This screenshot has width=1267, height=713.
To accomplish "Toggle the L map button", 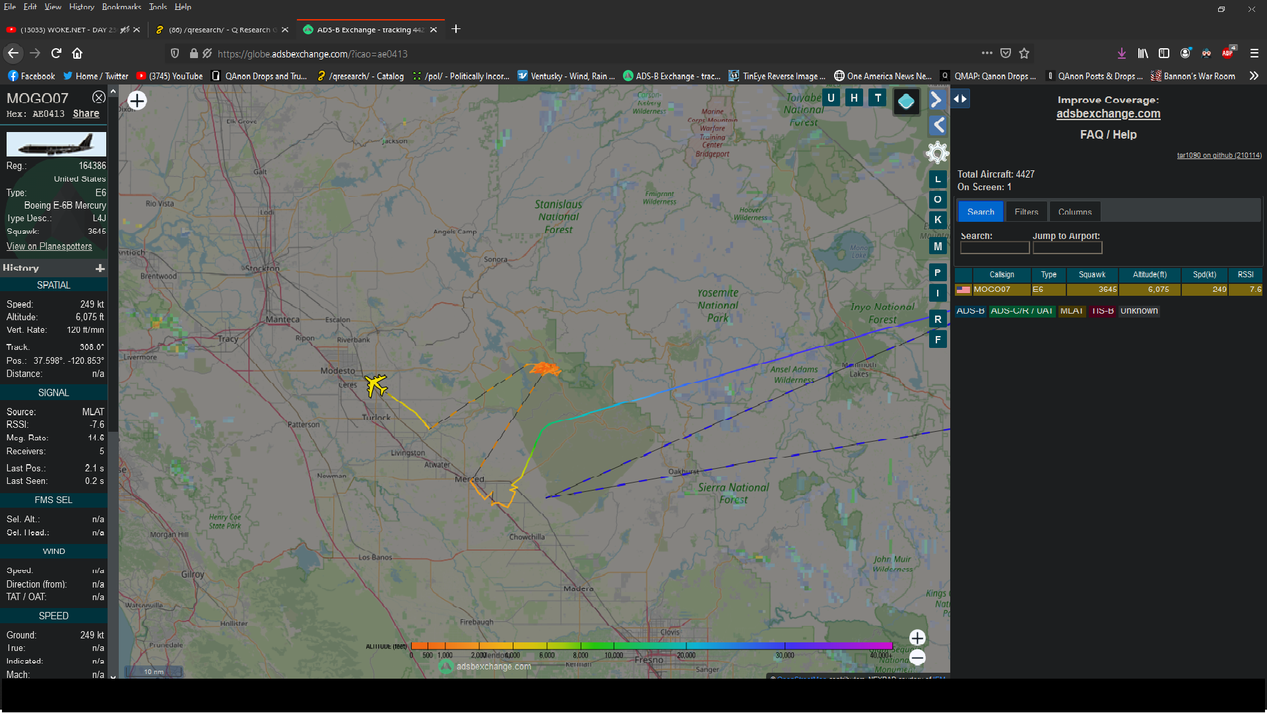I will [938, 179].
